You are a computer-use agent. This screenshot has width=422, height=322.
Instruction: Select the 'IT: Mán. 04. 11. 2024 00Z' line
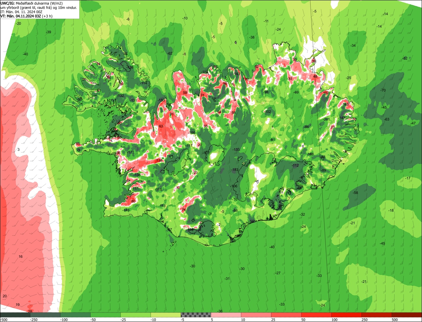(x=21, y=12)
